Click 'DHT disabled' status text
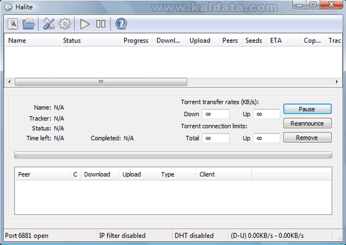This screenshot has height=245, width=346. coord(194,236)
